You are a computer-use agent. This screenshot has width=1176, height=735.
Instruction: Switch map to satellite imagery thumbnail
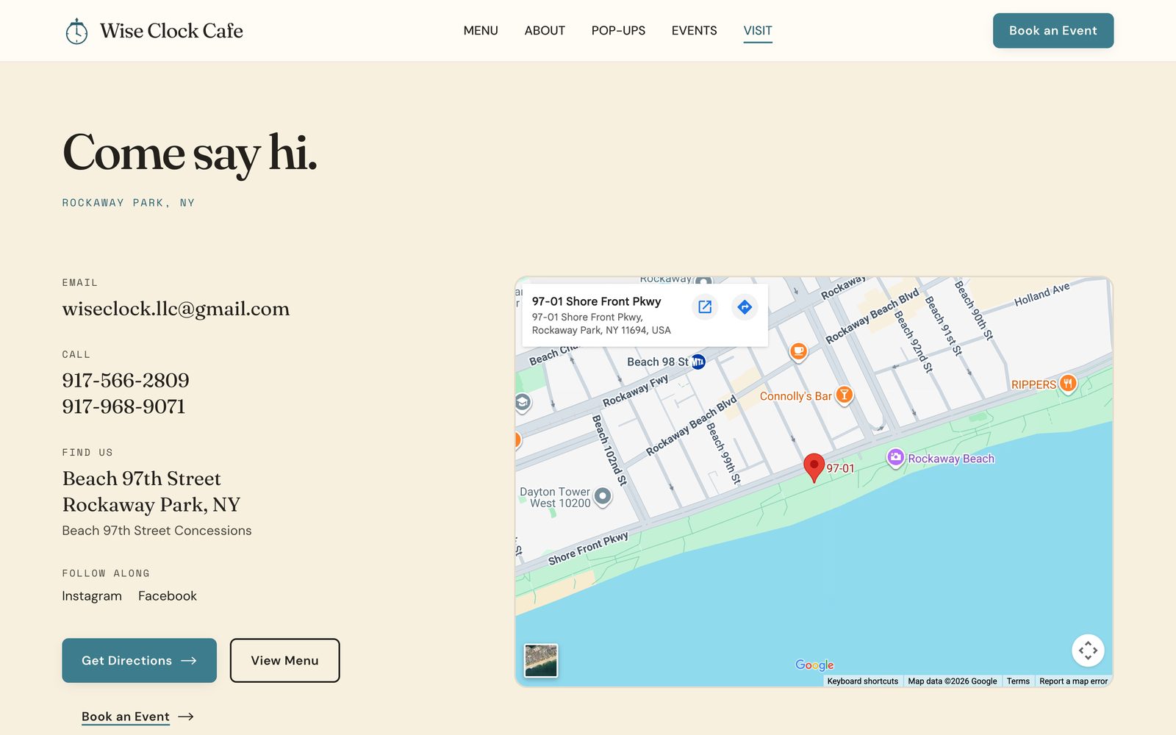[x=541, y=660]
